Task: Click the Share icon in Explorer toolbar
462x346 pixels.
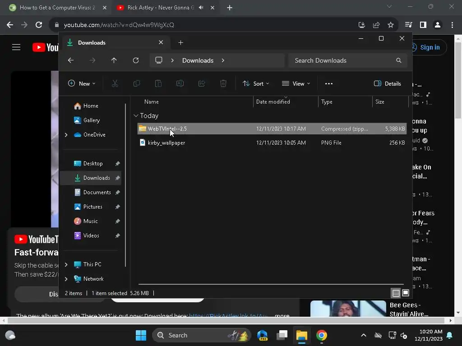Action: 202,83
